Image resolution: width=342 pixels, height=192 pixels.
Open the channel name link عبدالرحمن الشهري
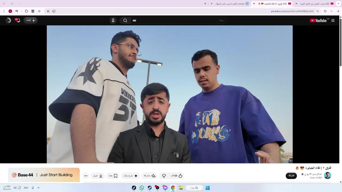point(313,174)
